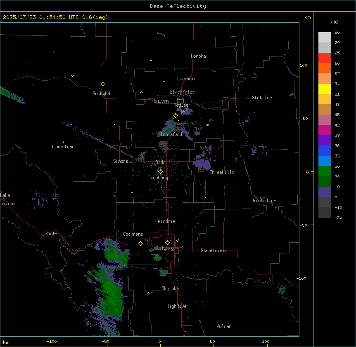Click the Stettler label
Image resolution: width=356 pixels, height=347 pixels.
(x=262, y=98)
